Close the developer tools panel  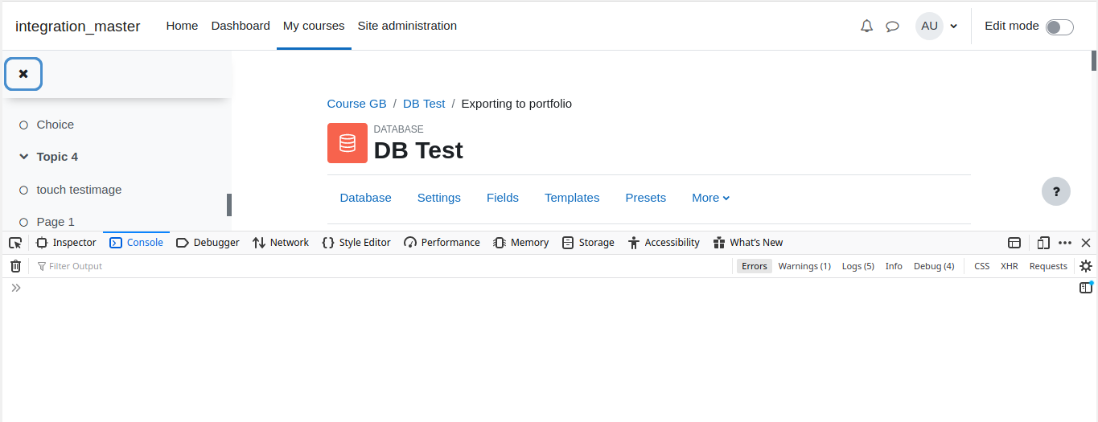pos(1086,243)
